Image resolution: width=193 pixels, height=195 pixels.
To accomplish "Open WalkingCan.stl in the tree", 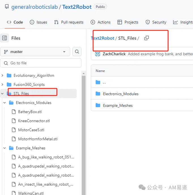I will [x=31, y=193].
